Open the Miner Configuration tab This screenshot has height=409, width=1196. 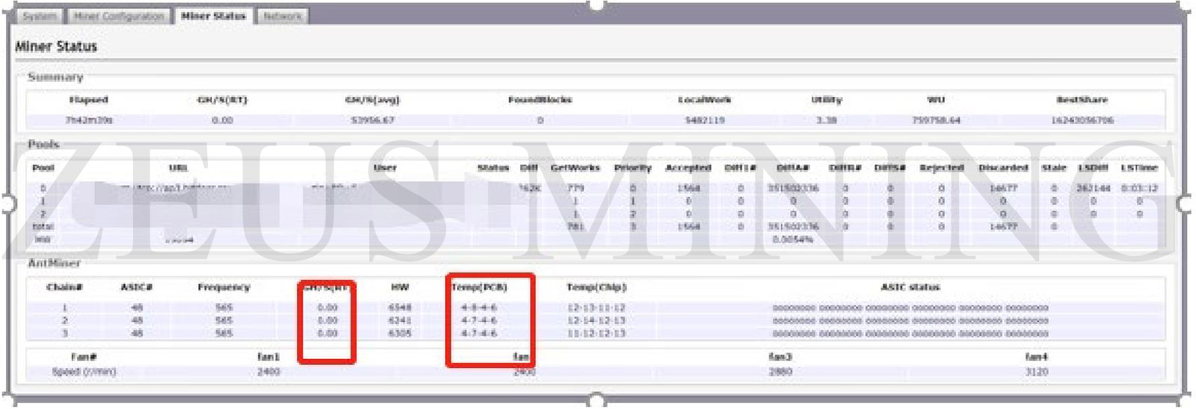point(119,16)
